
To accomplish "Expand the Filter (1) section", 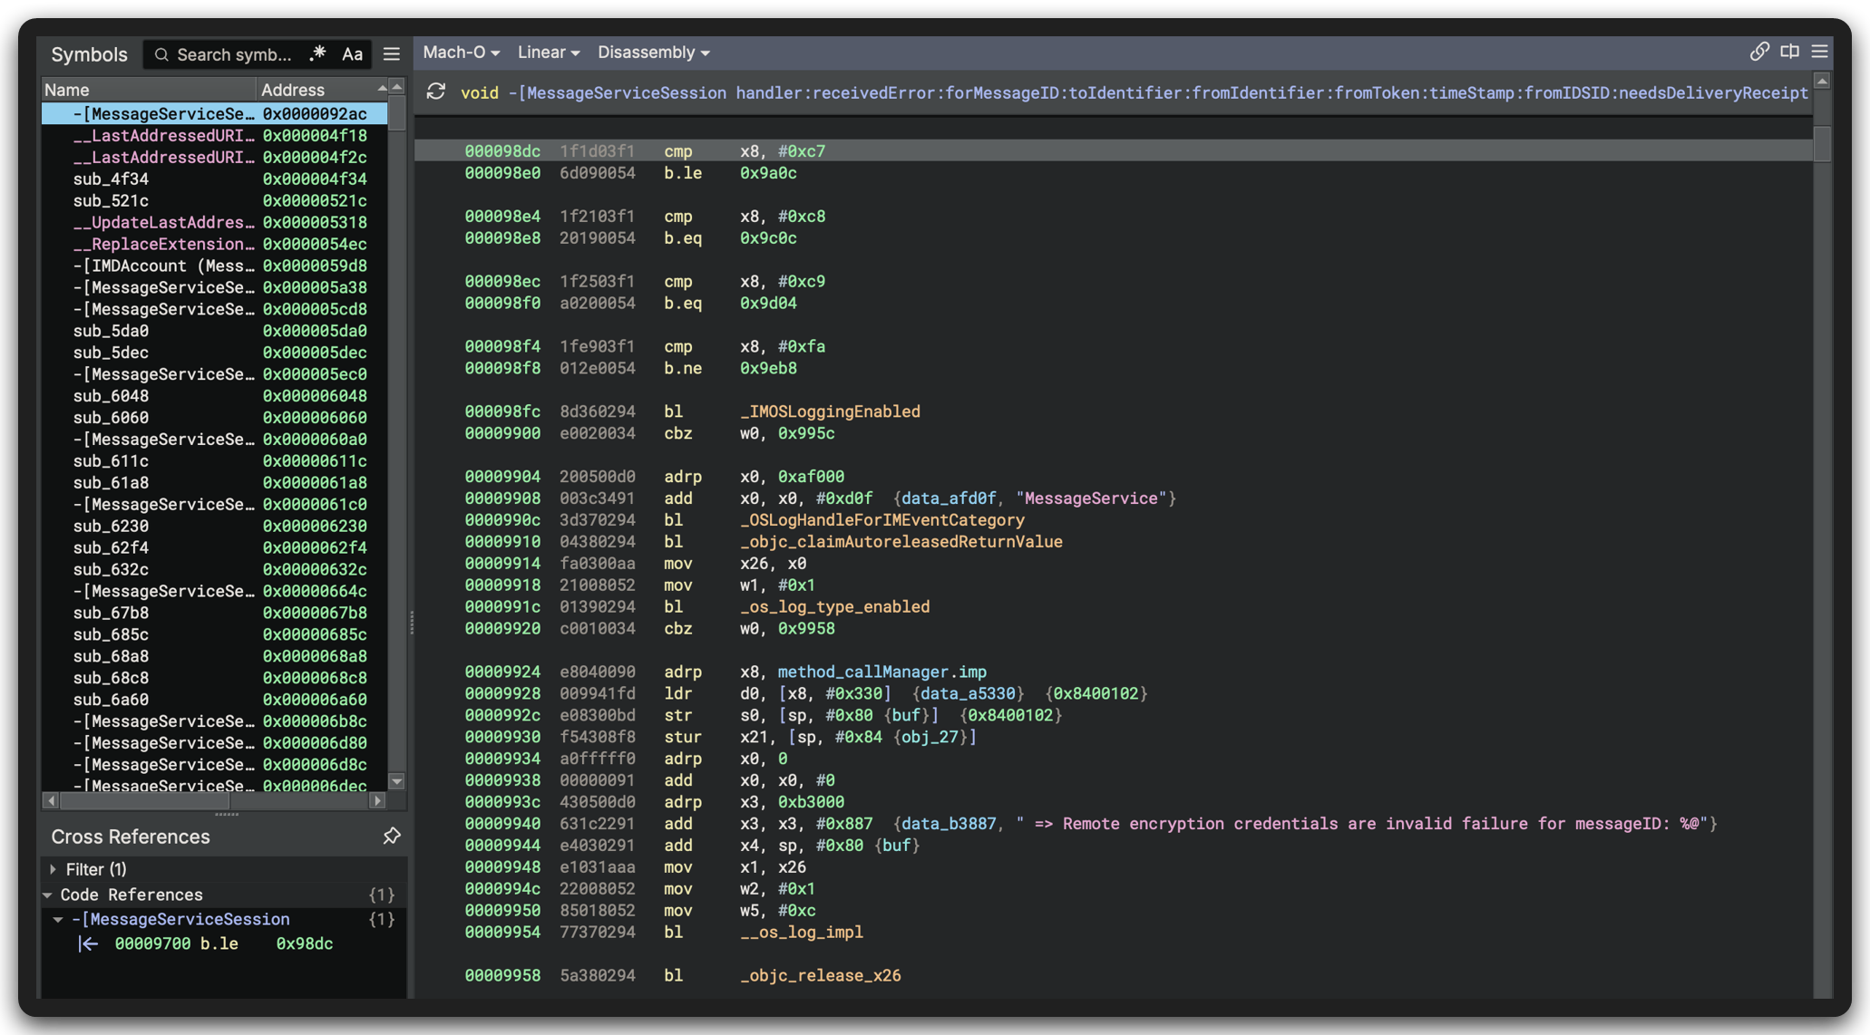I will pyautogui.click(x=53, y=869).
